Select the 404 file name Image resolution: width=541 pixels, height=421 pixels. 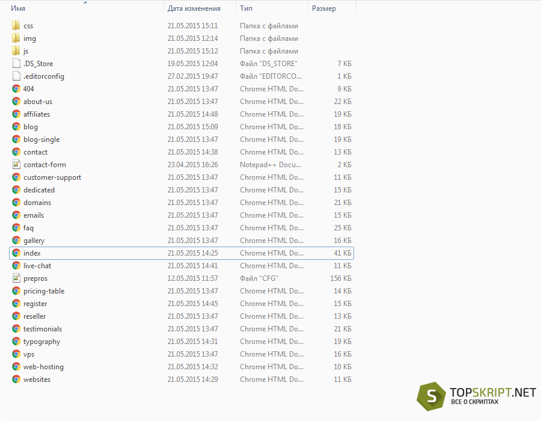[29, 88]
